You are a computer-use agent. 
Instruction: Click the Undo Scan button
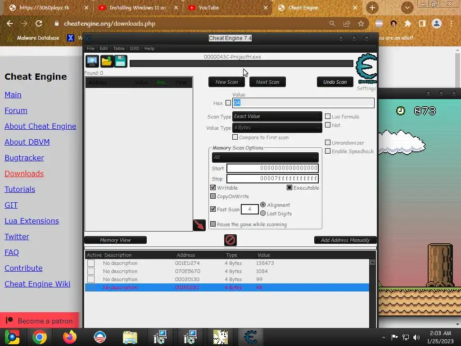pos(335,82)
